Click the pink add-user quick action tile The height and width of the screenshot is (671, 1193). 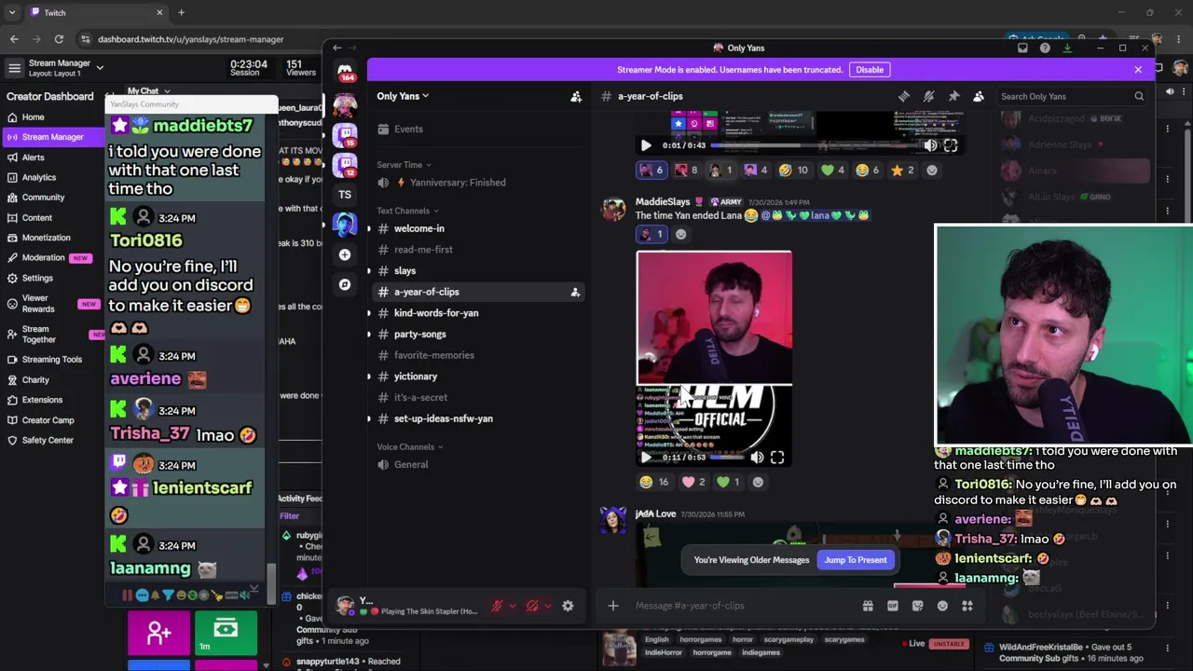159,634
